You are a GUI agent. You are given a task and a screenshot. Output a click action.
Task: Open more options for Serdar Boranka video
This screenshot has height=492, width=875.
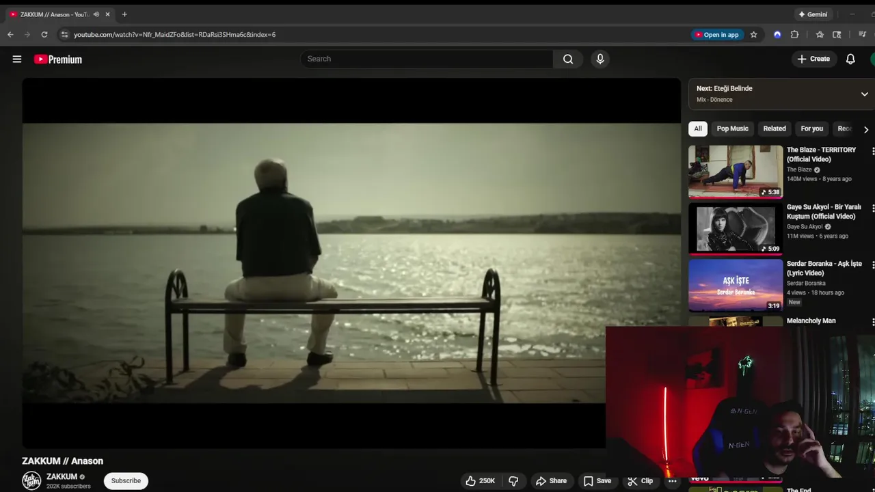point(873,264)
